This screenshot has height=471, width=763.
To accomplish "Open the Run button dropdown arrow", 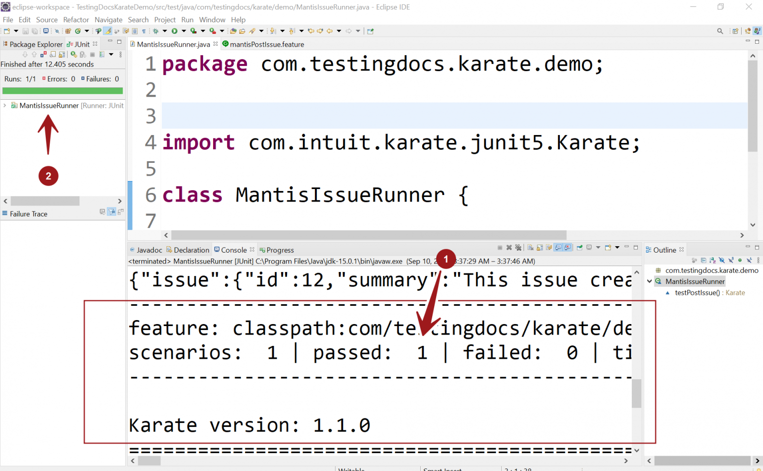I will [184, 31].
